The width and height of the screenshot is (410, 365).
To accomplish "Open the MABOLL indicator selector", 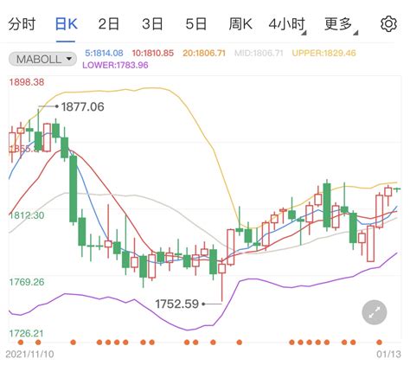I will [x=42, y=60].
